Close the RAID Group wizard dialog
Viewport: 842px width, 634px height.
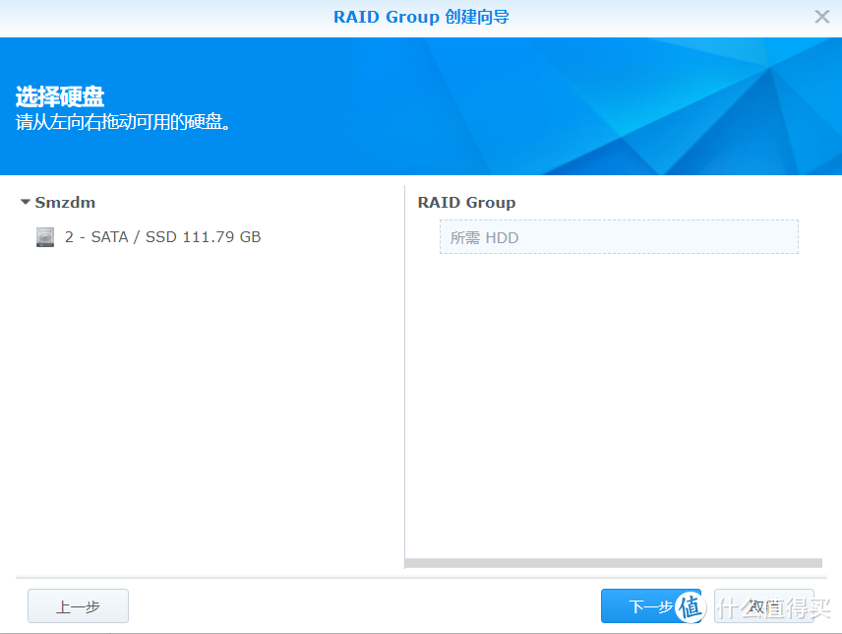point(822,17)
